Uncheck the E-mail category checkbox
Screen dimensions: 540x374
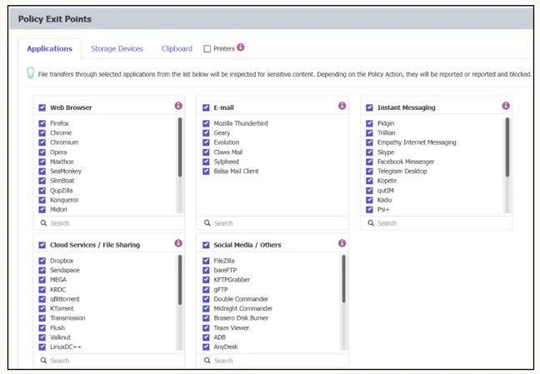pos(206,107)
